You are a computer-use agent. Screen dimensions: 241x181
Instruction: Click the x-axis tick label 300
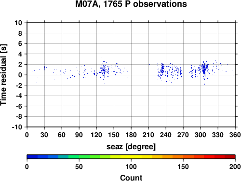201,135
